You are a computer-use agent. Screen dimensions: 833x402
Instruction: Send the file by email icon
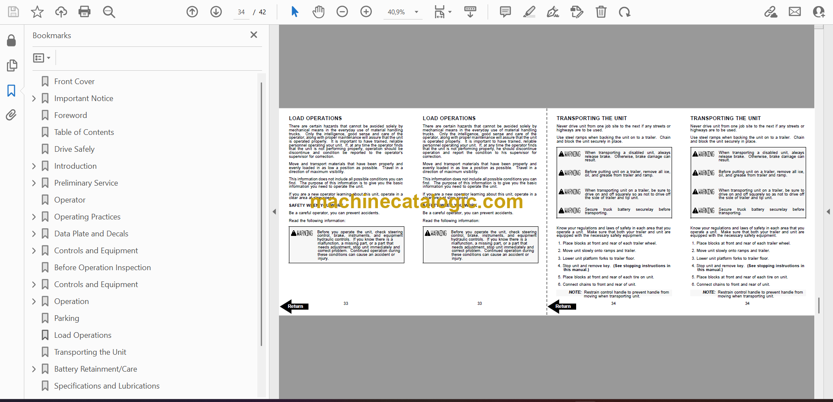pyautogui.click(x=795, y=12)
